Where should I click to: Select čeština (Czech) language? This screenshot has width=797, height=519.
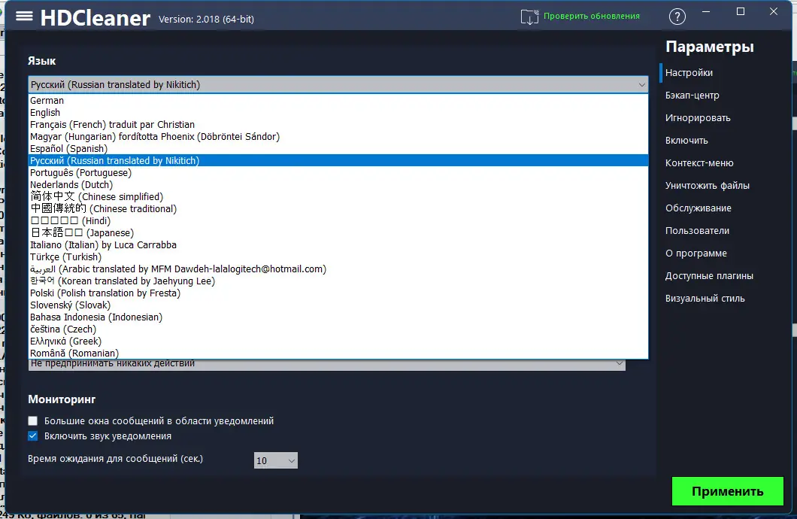pos(338,329)
